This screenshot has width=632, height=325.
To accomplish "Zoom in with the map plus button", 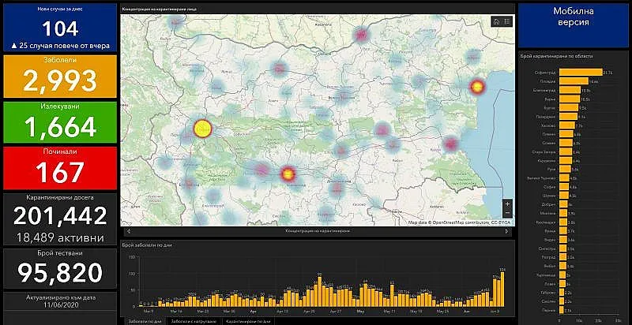I will (x=506, y=204).
